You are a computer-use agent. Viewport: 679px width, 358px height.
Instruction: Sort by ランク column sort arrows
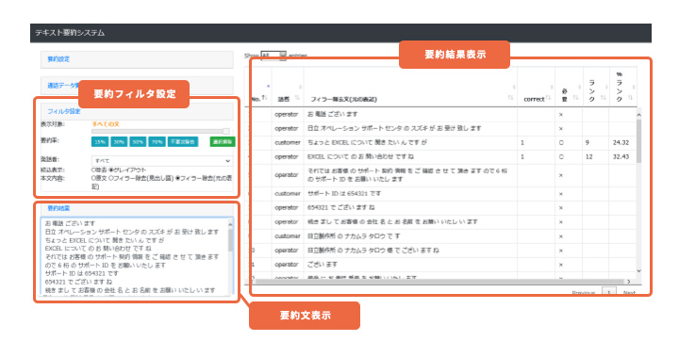[603, 98]
